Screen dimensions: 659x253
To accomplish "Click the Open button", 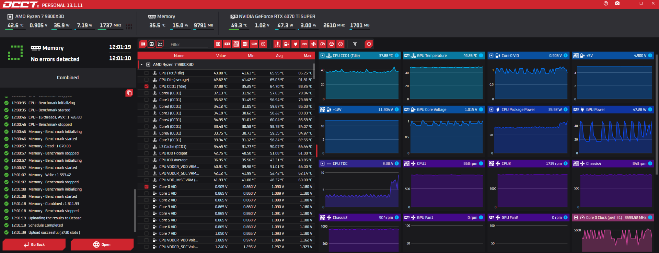I will pos(102,244).
